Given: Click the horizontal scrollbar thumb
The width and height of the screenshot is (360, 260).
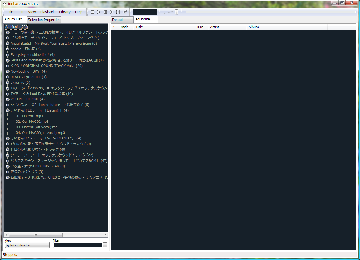Looking at the screenshot, I should tap(35, 235).
